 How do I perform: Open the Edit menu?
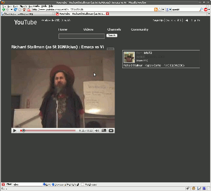[x=9, y=6]
